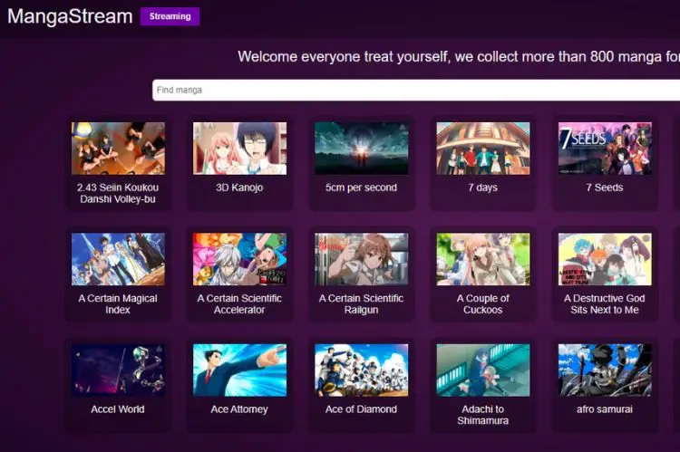Viewport: 680px width, 452px height.
Task: Click the "Ace of Diamond" title text
Action: 361,409
